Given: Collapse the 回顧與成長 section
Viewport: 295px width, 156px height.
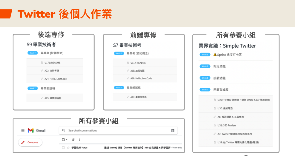Looking at the screenshot, I should (221, 90).
